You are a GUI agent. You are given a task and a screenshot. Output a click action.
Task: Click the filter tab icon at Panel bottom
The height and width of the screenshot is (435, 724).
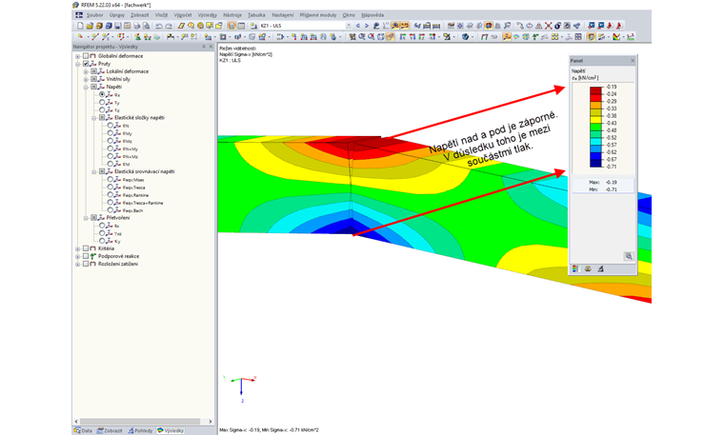(600, 268)
